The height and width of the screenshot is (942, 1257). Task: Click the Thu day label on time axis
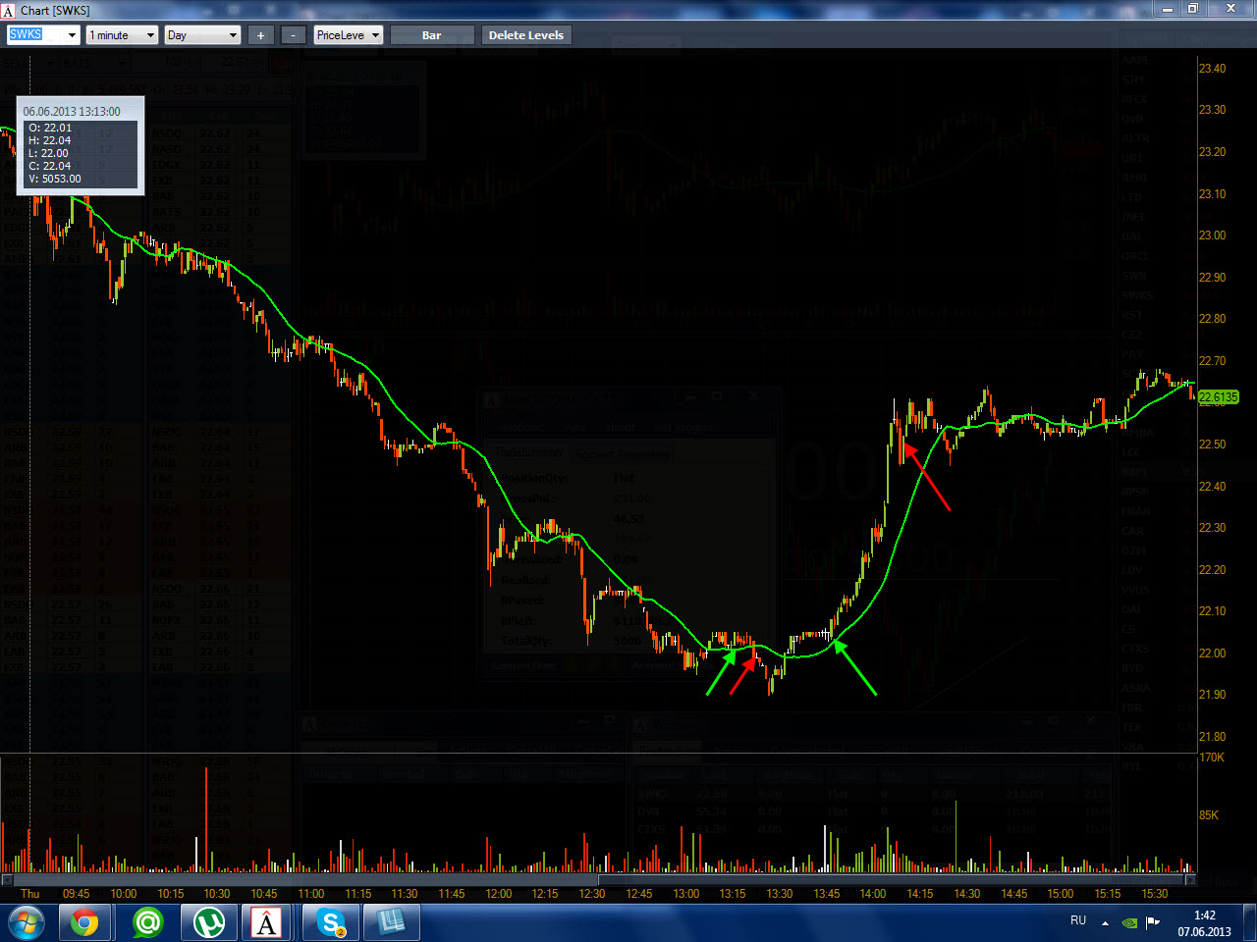30,894
